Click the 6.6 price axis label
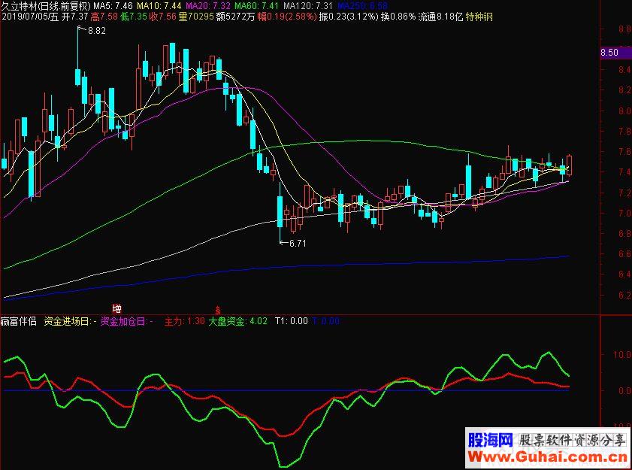632x470 pixels. pos(624,254)
